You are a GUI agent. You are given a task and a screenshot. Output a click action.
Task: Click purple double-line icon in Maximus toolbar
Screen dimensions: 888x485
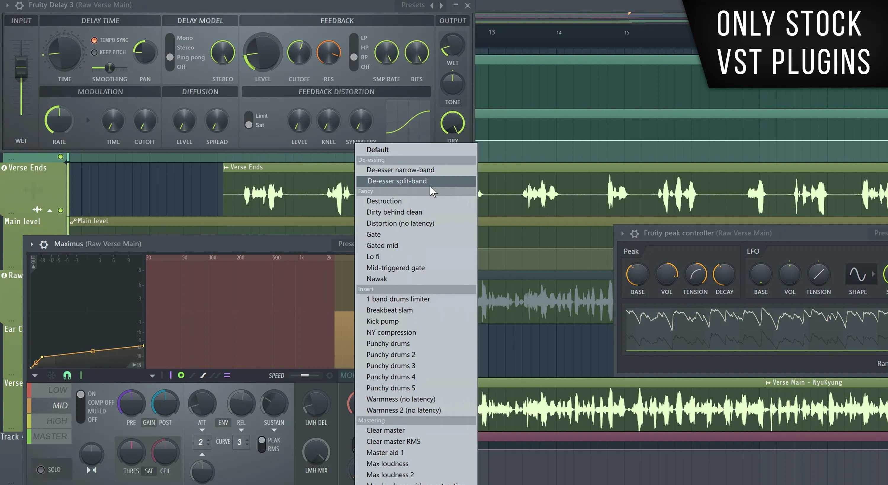click(x=227, y=375)
